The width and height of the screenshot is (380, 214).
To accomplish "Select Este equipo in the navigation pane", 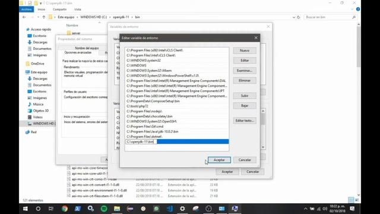I will [x=39, y=72].
